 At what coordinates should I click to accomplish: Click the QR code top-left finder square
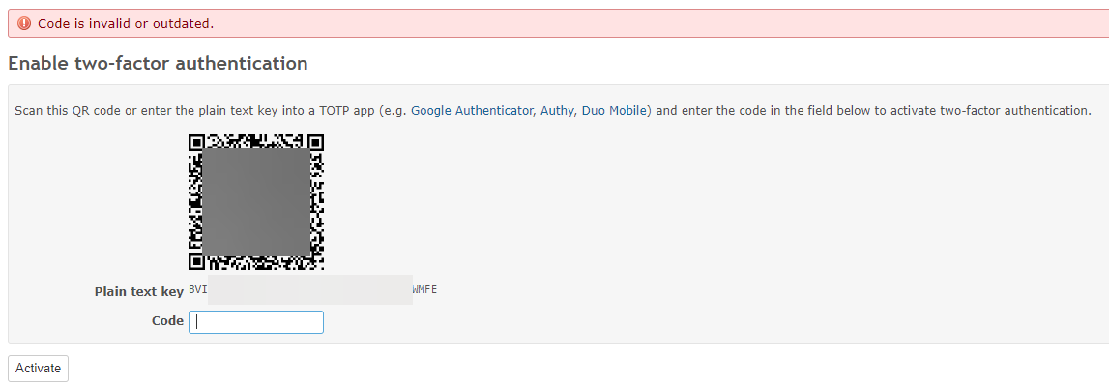click(196, 141)
